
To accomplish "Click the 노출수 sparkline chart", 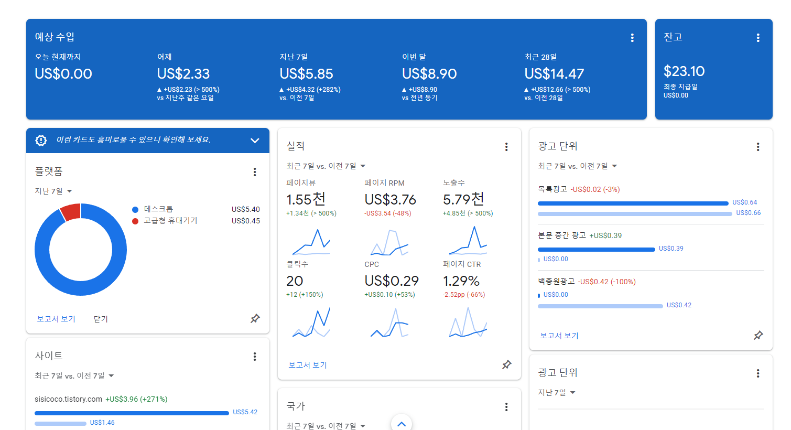I will click(468, 241).
